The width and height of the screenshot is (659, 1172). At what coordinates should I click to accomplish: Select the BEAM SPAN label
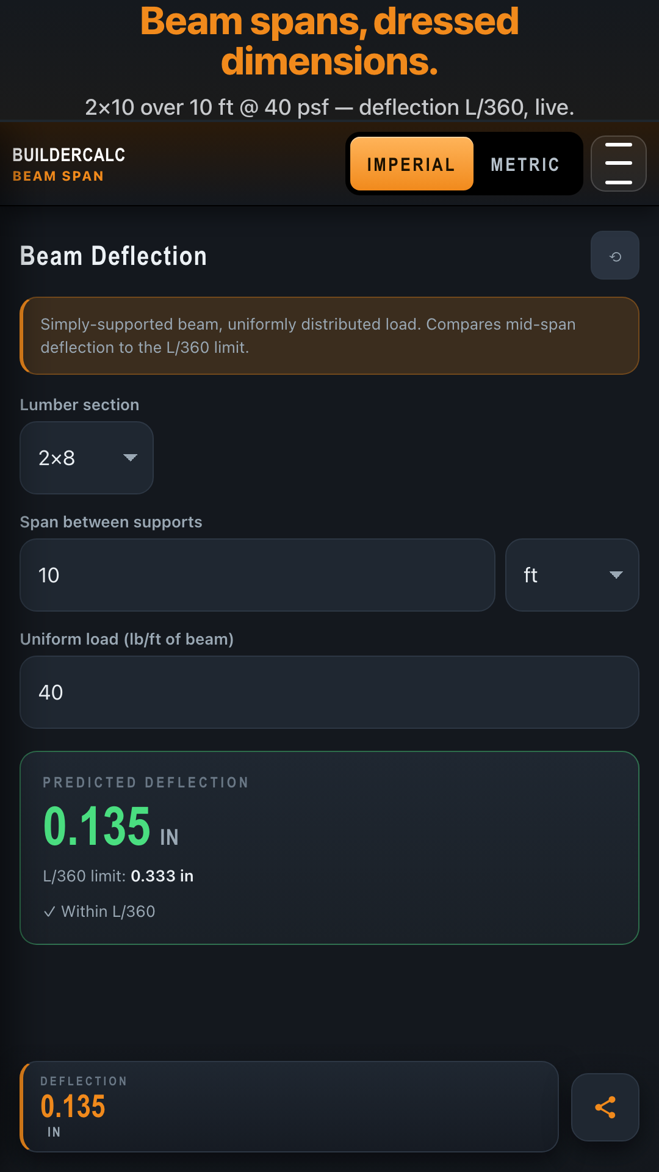click(x=58, y=176)
